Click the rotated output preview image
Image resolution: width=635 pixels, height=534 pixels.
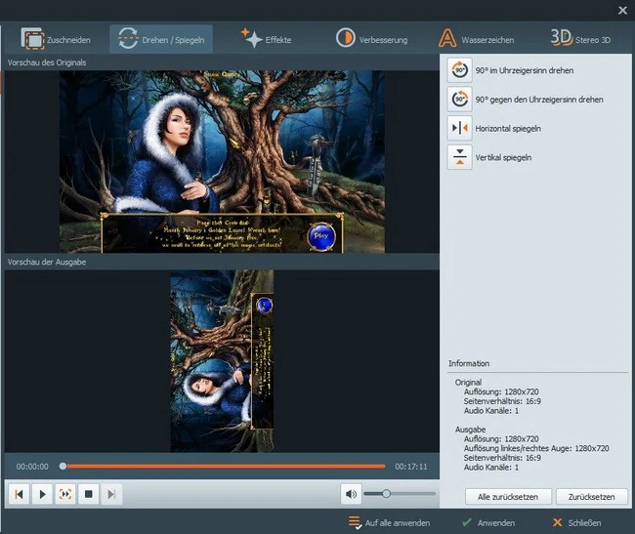(222, 361)
